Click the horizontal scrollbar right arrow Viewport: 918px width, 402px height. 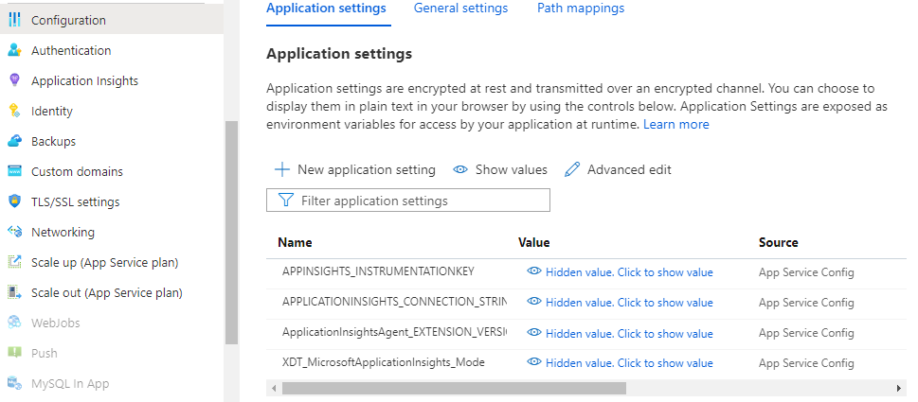coord(900,388)
